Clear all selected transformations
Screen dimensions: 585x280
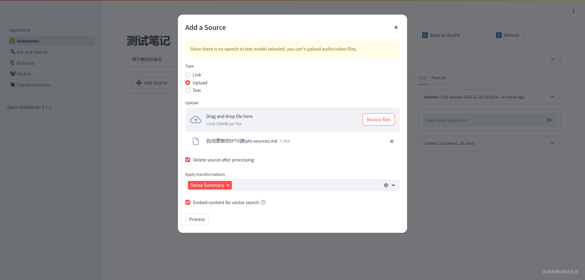(386, 185)
